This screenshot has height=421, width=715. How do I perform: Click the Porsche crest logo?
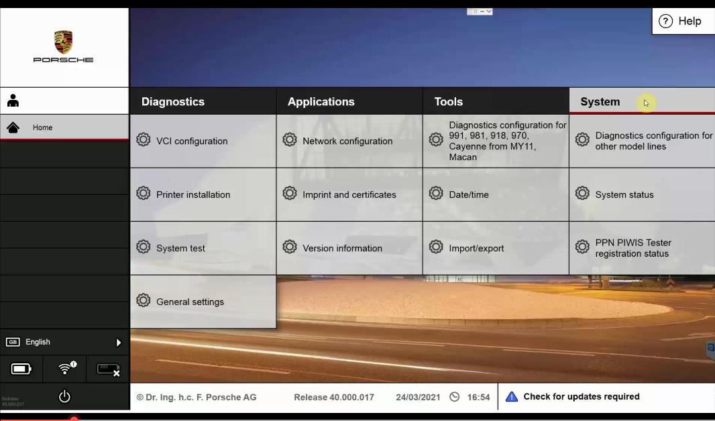64,42
